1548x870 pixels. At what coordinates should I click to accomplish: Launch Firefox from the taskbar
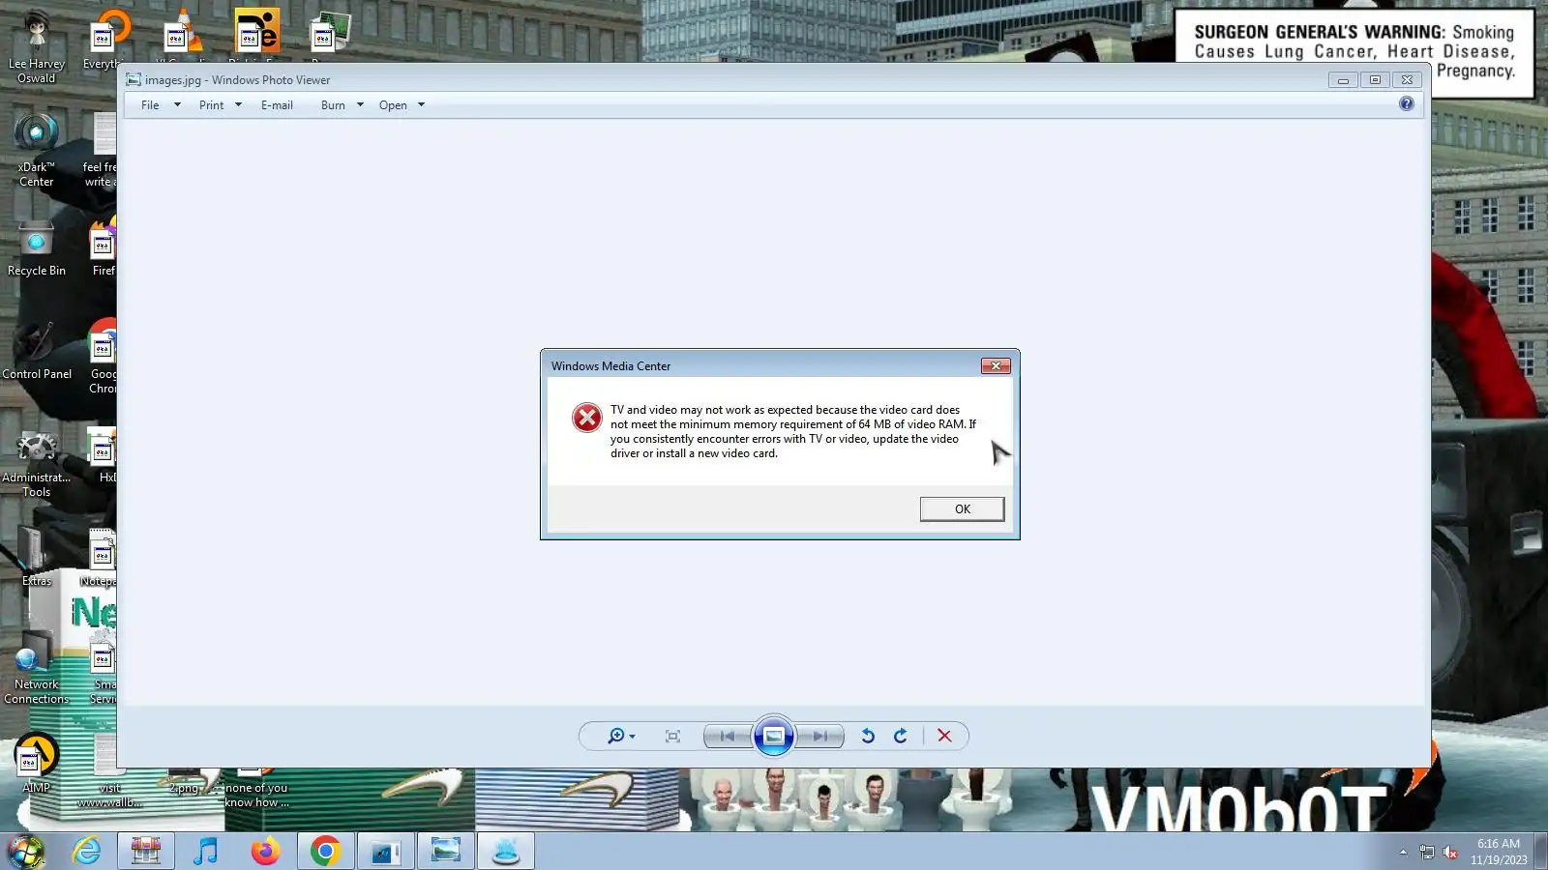click(265, 851)
